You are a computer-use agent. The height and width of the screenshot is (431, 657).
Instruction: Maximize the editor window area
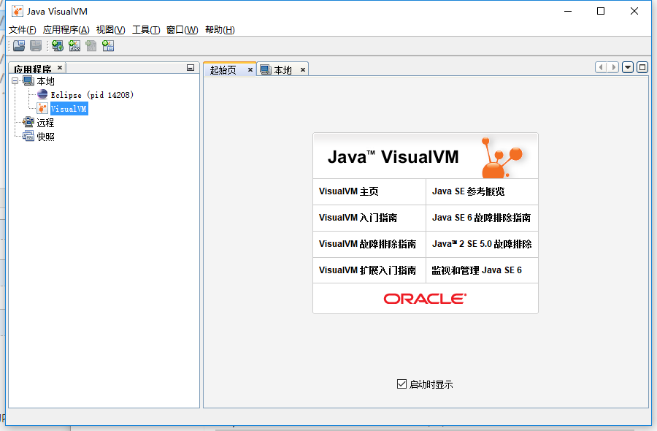tap(642, 67)
